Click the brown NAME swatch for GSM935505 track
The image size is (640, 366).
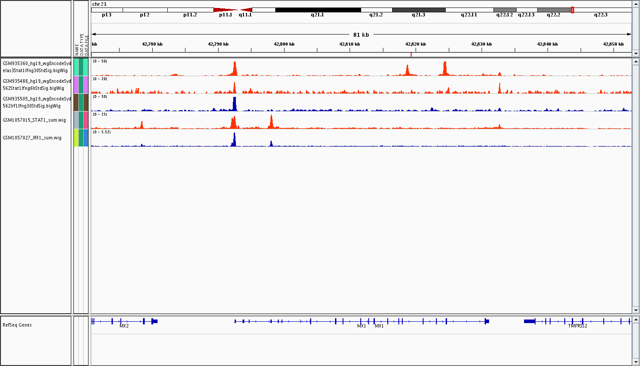point(76,102)
